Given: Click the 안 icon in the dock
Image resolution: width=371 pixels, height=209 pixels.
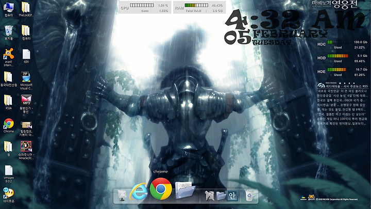Looking at the screenshot, I should click(x=232, y=196).
